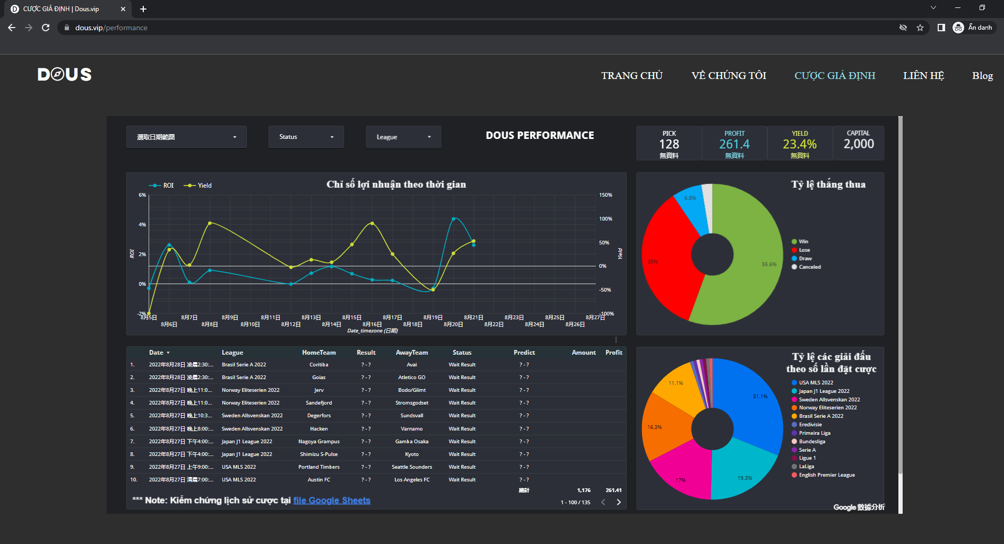Image resolution: width=1004 pixels, height=544 pixels.
Task: Visit the Blog link
Action: (x=982, y=76)
